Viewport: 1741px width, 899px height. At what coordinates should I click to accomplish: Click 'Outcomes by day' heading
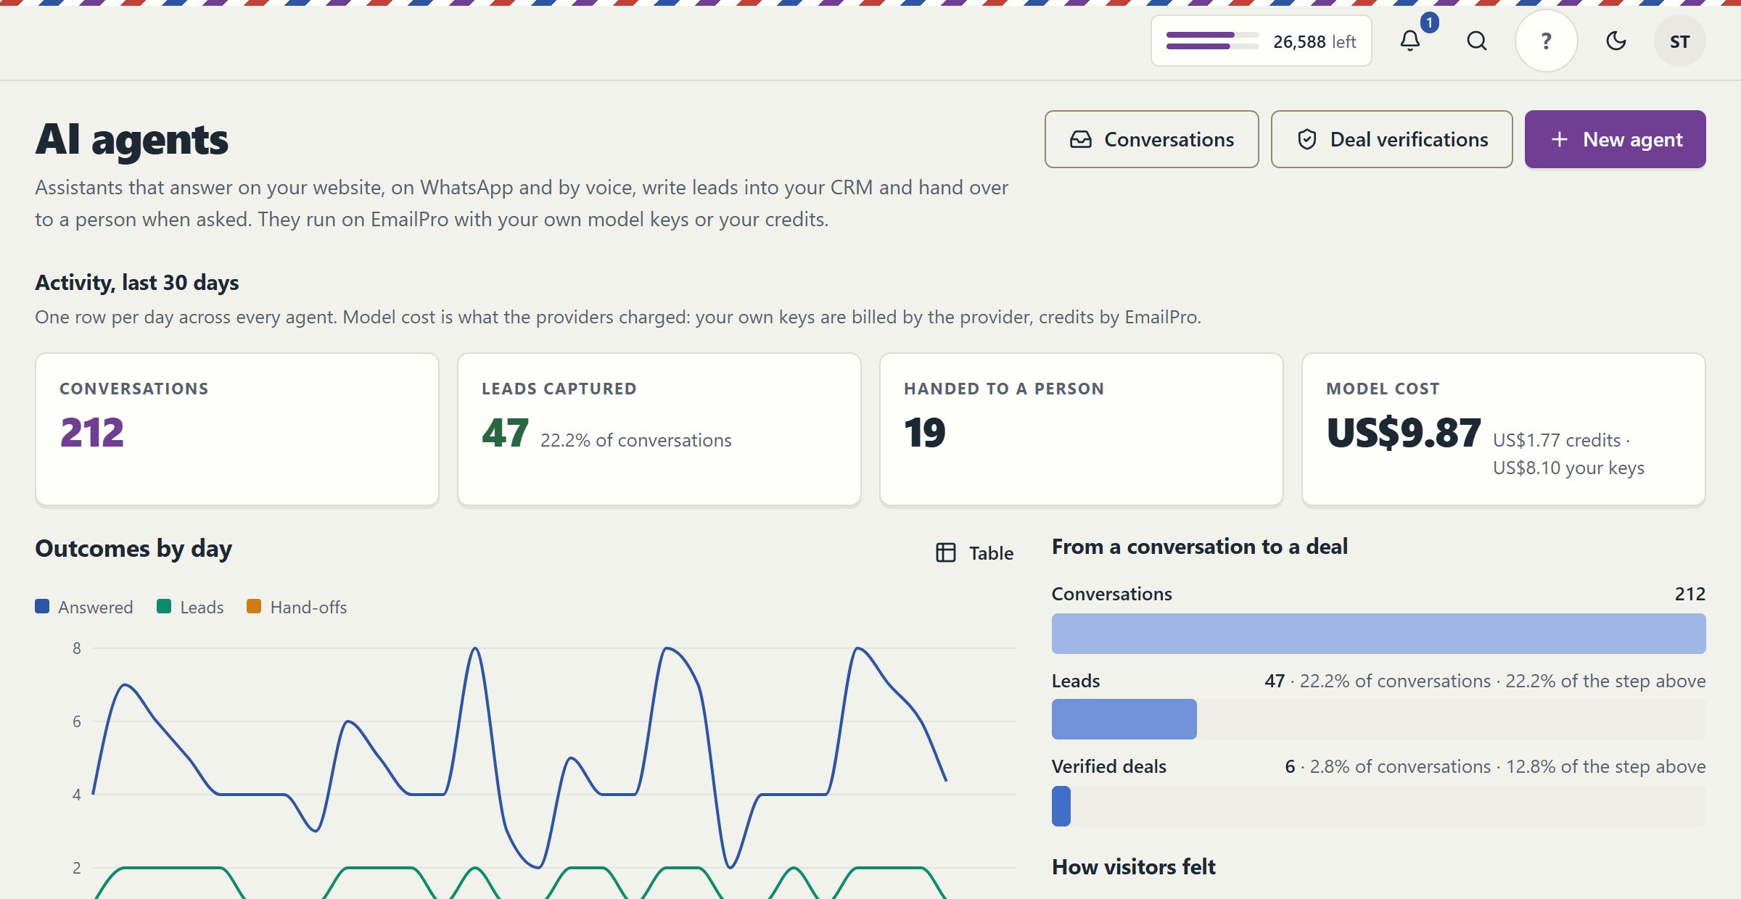(x=133, y=548)
